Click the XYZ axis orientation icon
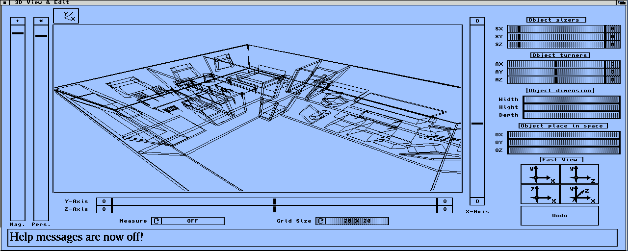The width and height of the screenshot is (628, 251). [x=66, y=16]
